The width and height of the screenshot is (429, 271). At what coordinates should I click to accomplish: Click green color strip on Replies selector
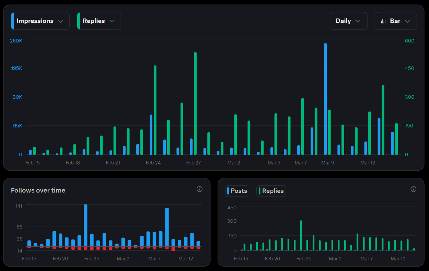79,21
